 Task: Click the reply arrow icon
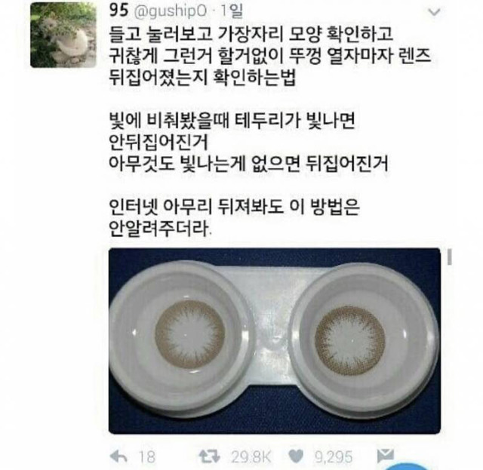[x=118, y=456]
